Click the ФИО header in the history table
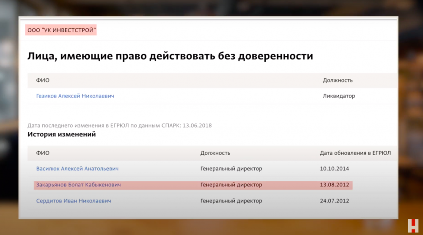This screenshot has width=423, height=235. click(x=43, y=153)
